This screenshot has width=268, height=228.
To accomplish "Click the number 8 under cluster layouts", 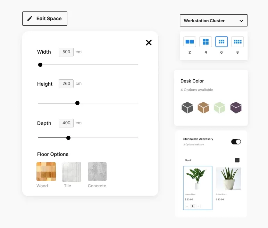I will pos(237,52).
